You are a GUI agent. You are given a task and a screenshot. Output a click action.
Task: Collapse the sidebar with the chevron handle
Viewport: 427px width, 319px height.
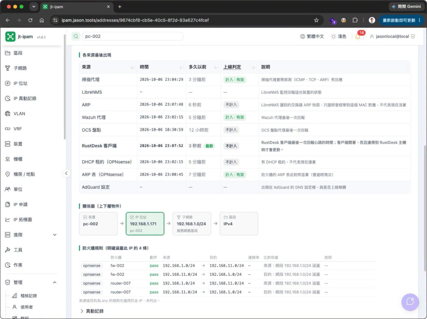pos(66,173)
